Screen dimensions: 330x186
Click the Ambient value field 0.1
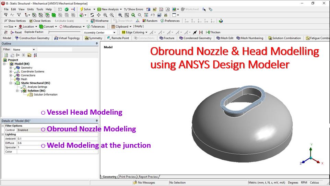tap(57, 139)
